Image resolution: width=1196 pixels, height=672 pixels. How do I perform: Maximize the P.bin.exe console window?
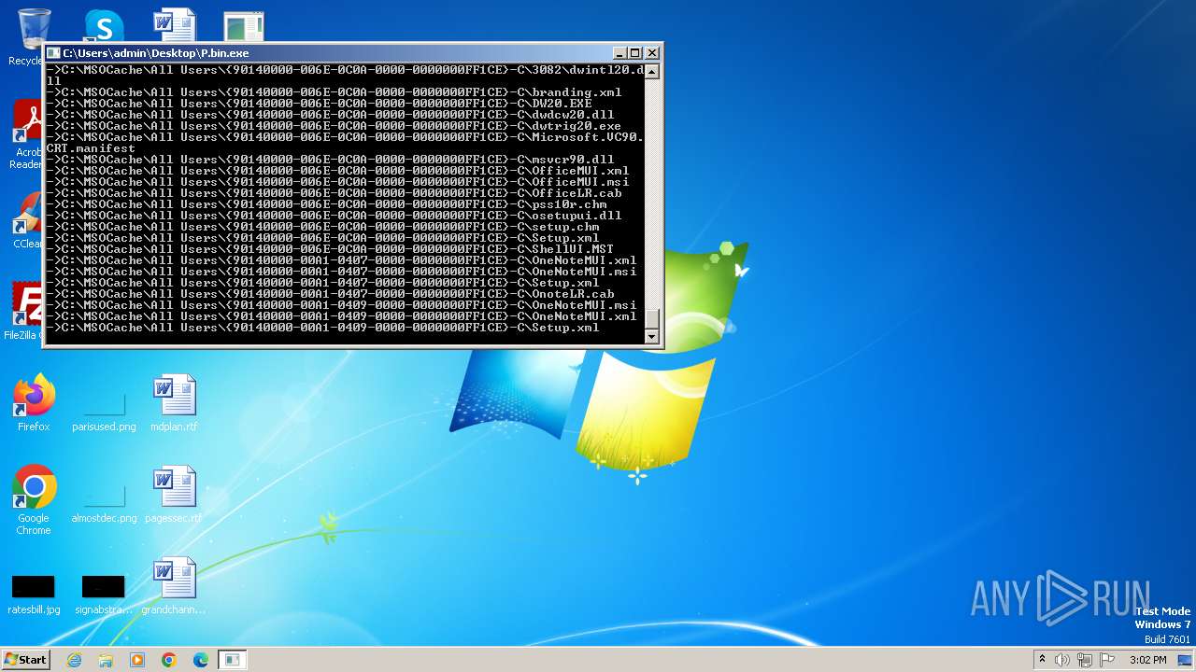point(635,53)
